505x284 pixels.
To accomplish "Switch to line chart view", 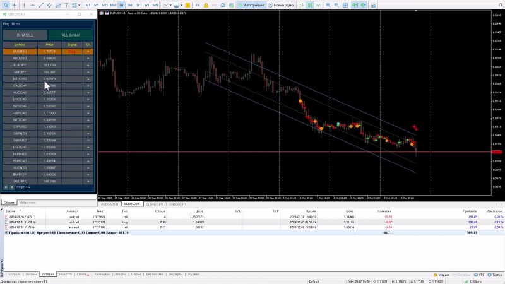I will tap(318, 5).
